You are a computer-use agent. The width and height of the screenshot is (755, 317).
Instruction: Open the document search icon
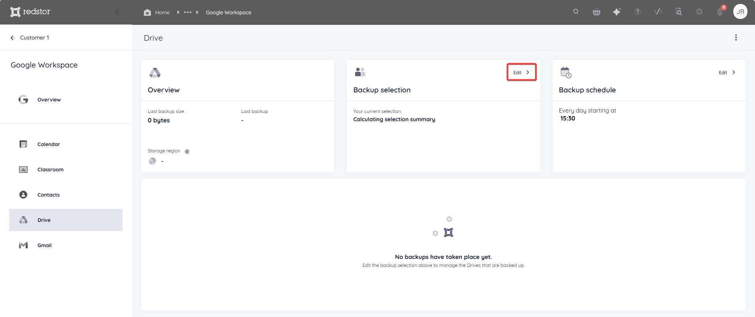[679, 12]
